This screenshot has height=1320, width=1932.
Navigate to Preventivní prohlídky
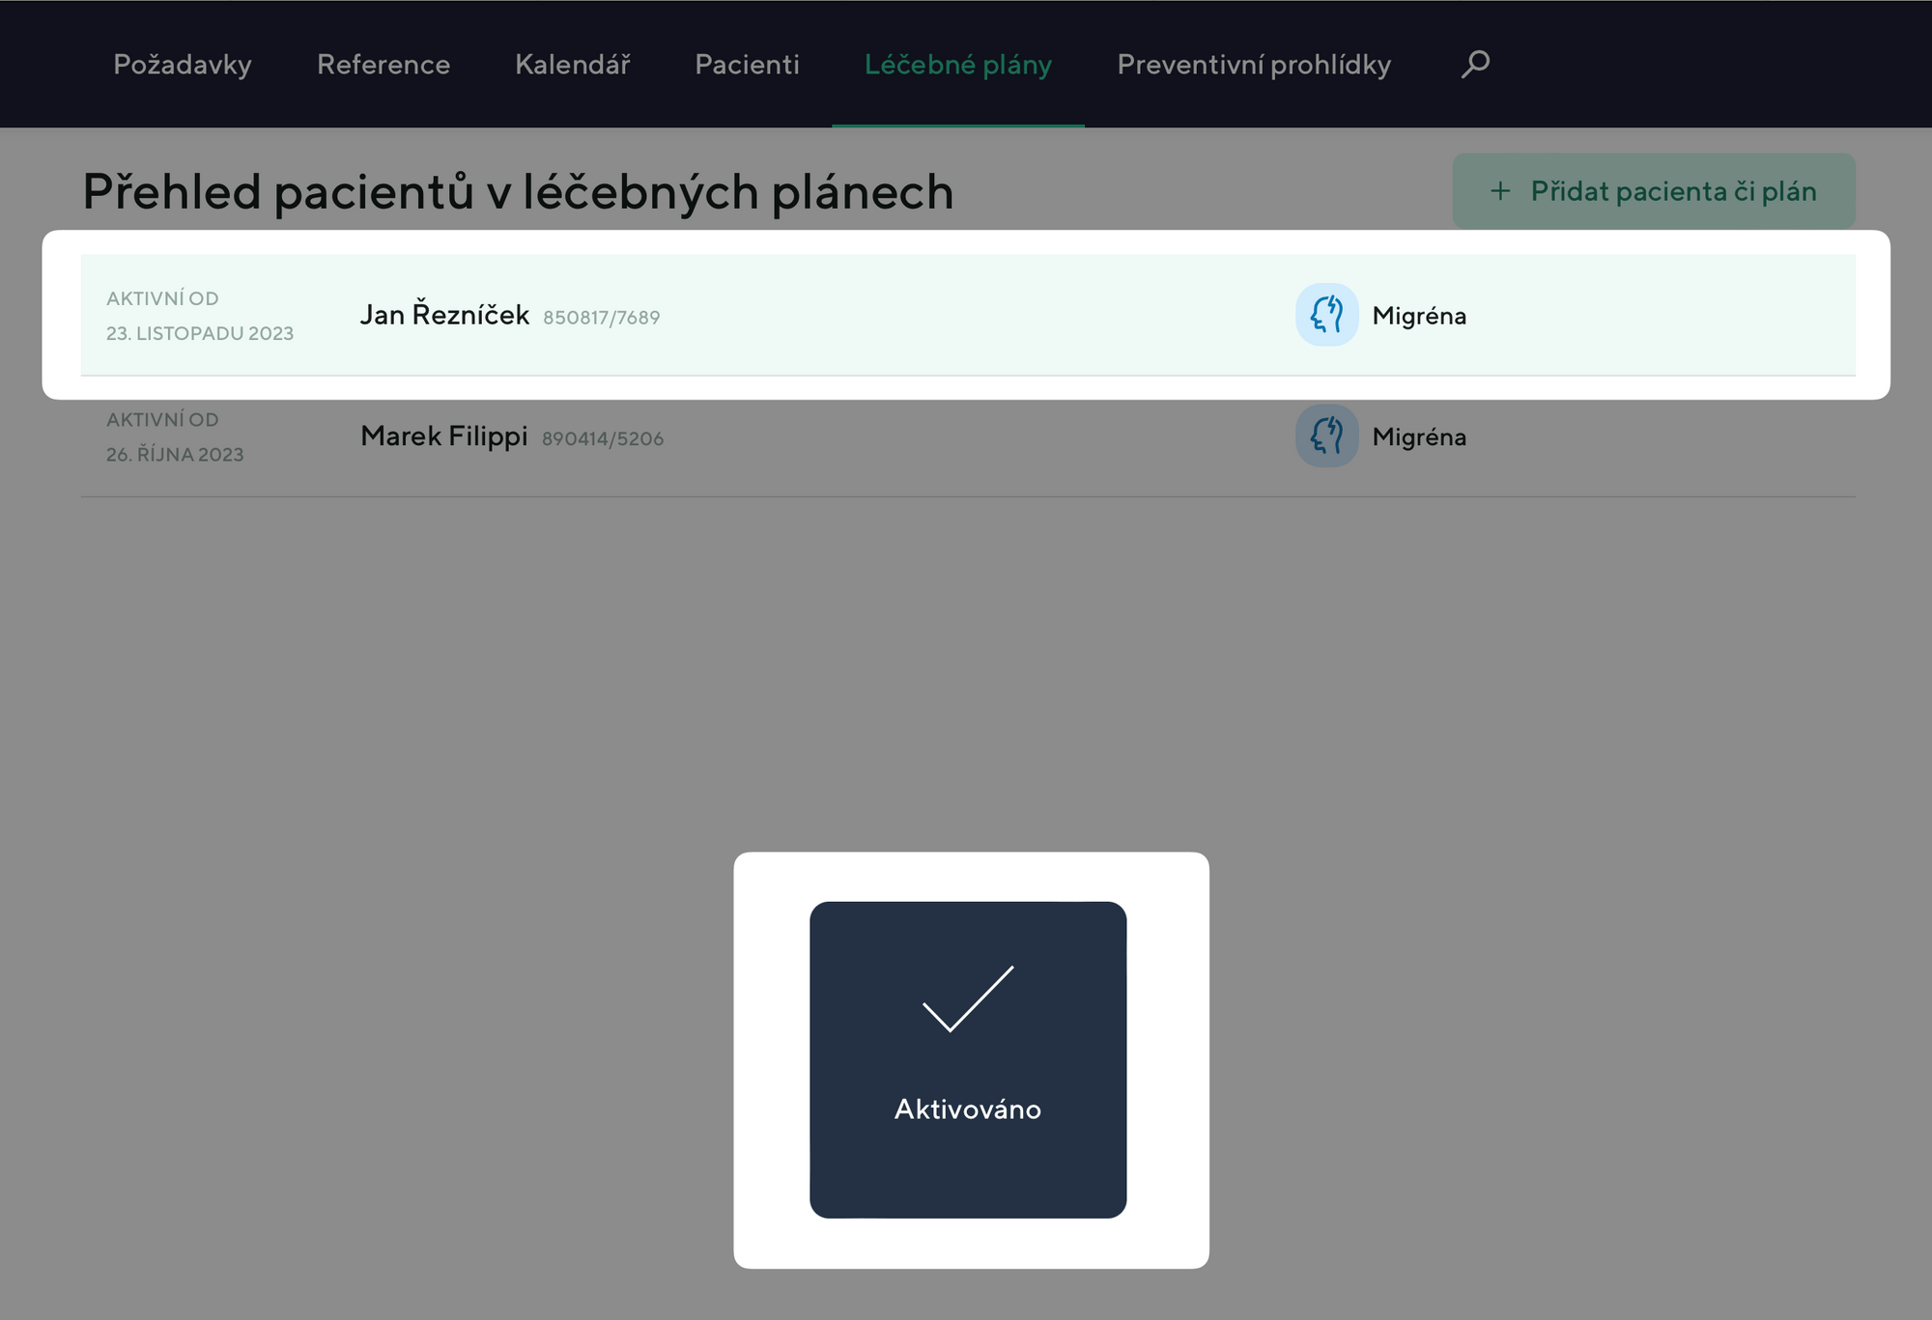(x=1254, y=65)
